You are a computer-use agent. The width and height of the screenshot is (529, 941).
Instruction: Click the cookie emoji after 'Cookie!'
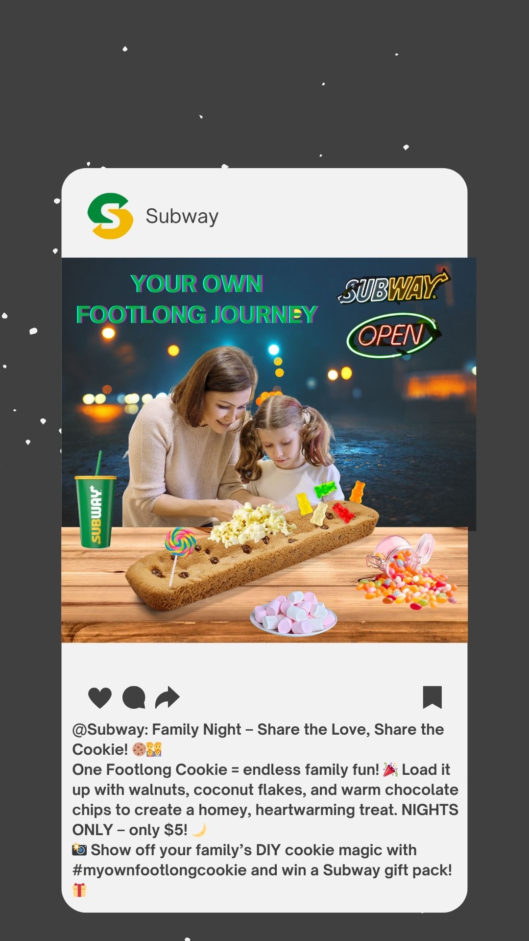[x=139, y=749]
